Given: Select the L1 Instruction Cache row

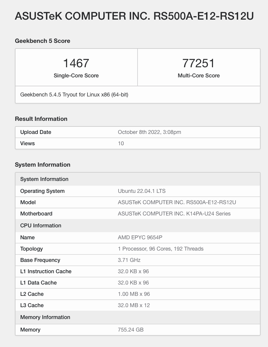Looking at the screenshot, I should coord(46,271).
